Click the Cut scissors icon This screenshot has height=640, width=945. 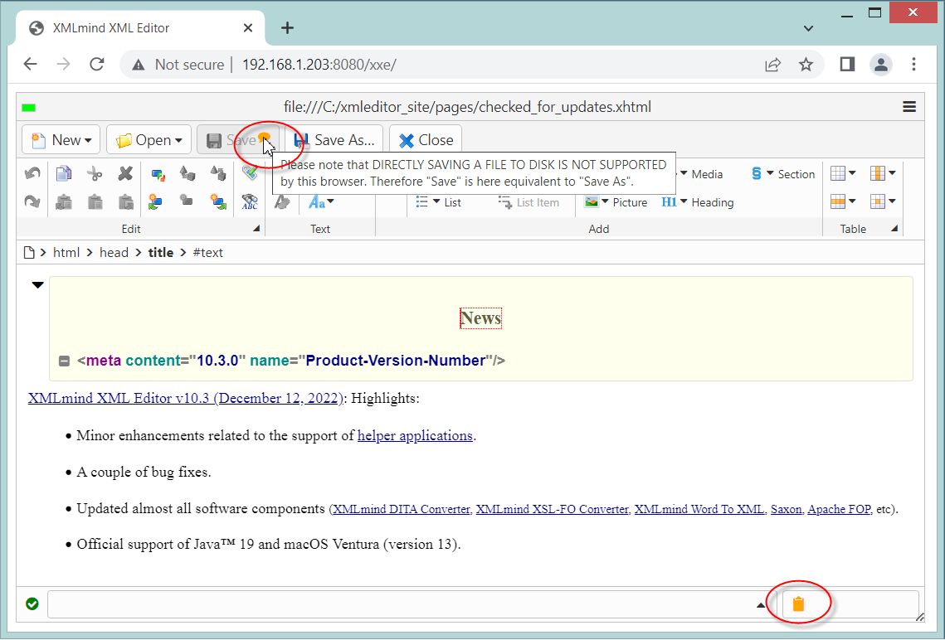(x=95, y=173)
